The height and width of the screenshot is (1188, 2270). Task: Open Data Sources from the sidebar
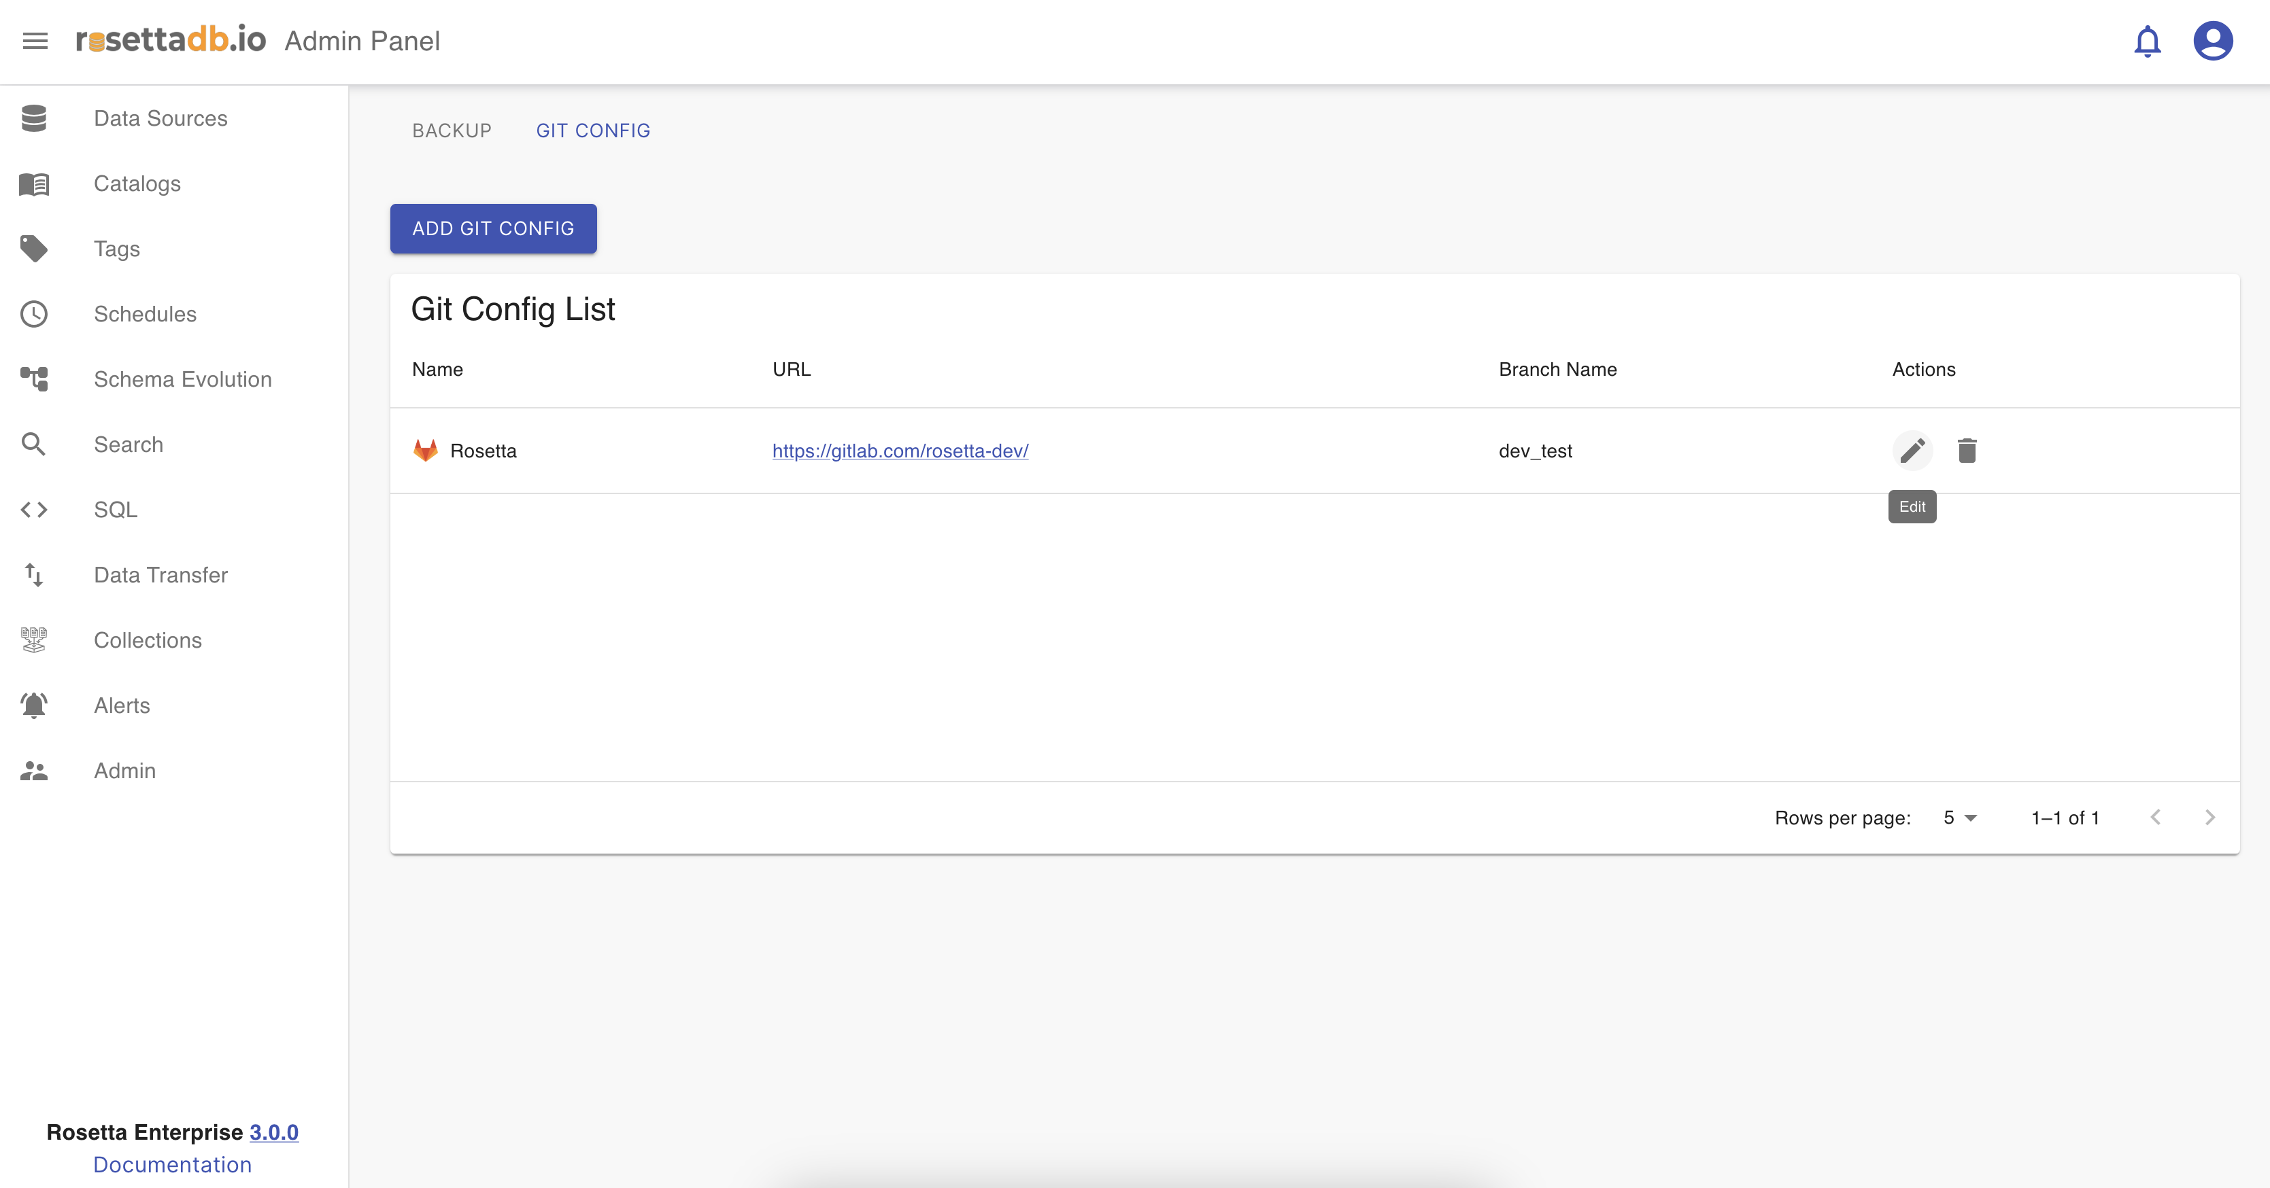[160, 118]
